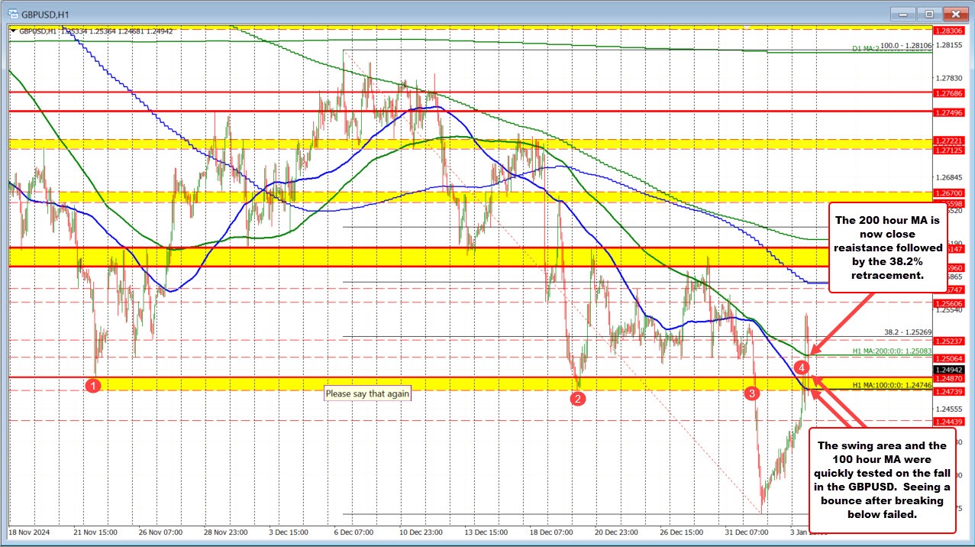Image resolution: width=975 pixels, height=547 pixels.
Task: Click the restore window icon
Action: tap(928, 13)
